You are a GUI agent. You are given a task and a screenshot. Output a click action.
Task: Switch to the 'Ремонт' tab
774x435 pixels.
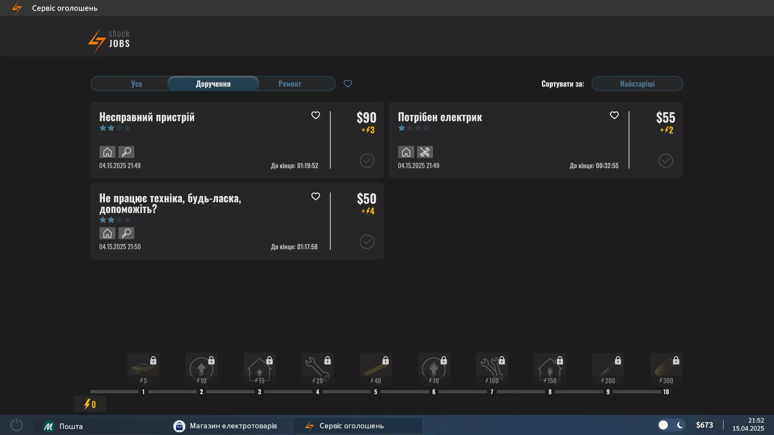coord(289,84)
